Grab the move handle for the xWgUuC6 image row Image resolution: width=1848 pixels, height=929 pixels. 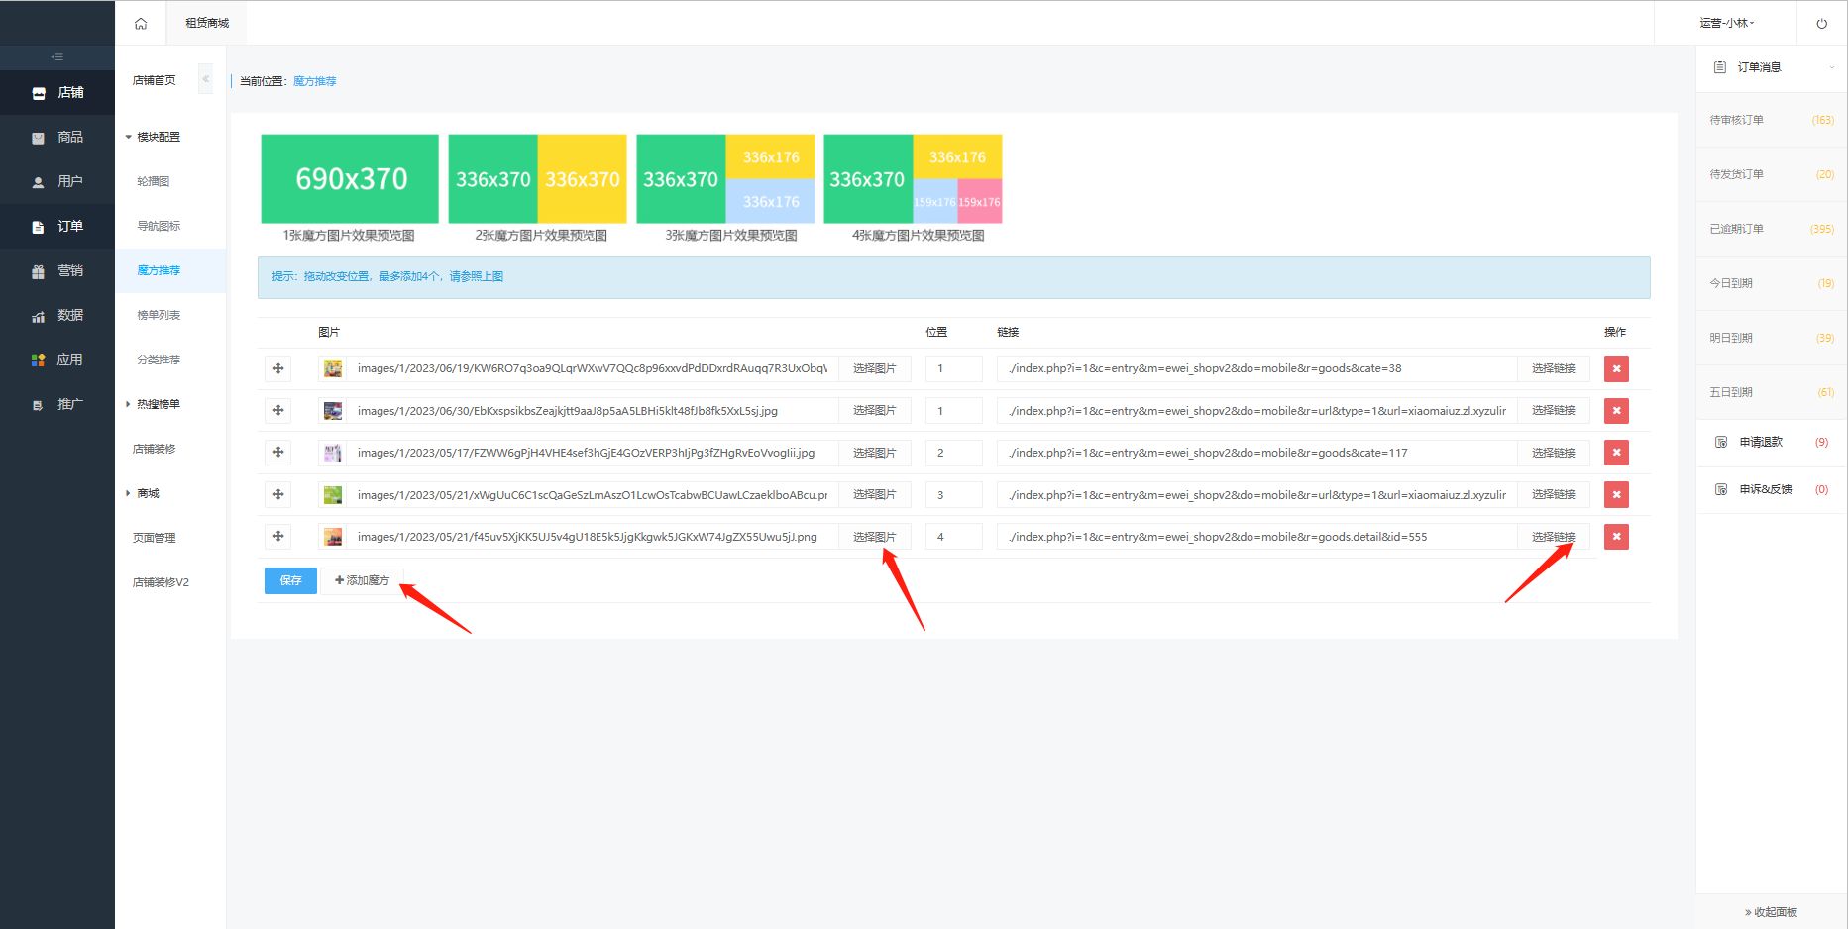click(x=278, y=494)
